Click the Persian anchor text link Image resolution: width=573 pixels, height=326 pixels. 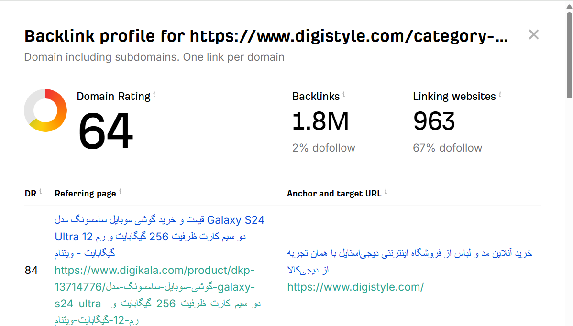(409, 261)
